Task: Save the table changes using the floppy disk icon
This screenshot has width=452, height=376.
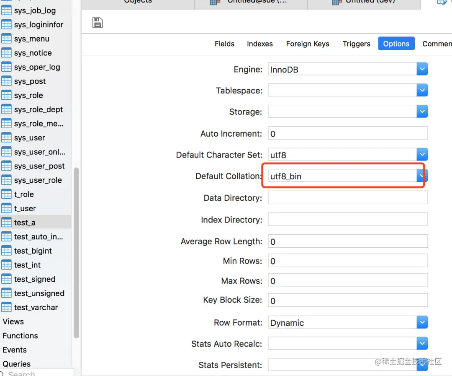Action: (x=97, y=23)
